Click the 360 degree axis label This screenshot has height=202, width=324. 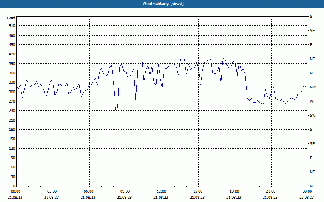[x=12, y=73]
